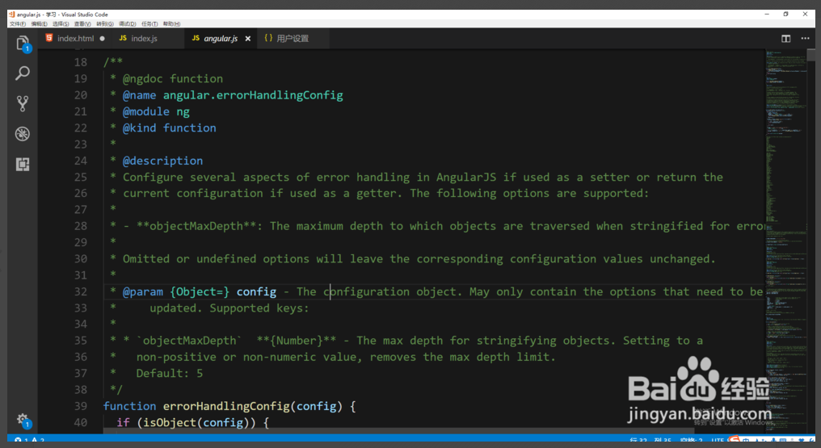Click the vertical editor scrollbar thumb
The image size is (821, 448).
coord(811,54)
